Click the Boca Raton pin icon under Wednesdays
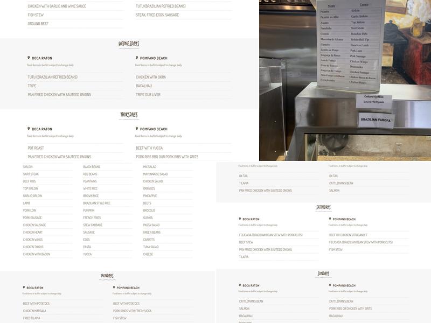 (x=29, y=58)
